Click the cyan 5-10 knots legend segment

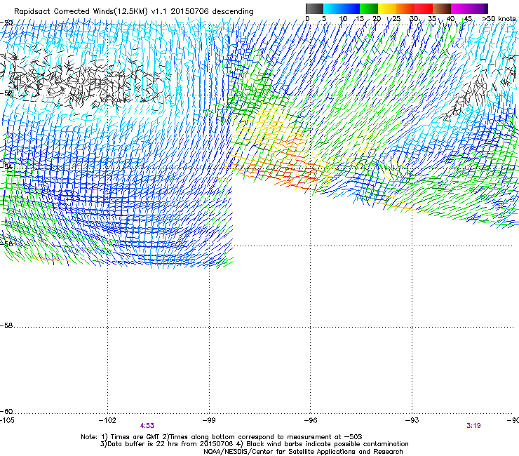click(332, 8)
